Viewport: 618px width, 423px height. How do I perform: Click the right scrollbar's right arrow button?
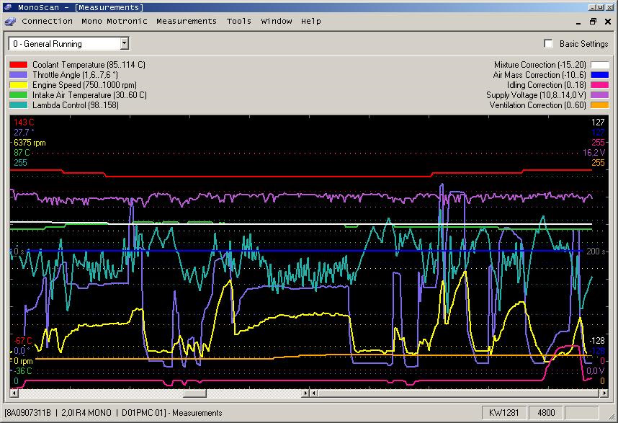click(x=604, y=393)
